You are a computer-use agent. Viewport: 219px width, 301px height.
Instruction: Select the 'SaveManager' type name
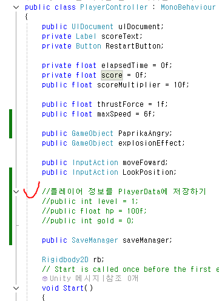(95, 240)
